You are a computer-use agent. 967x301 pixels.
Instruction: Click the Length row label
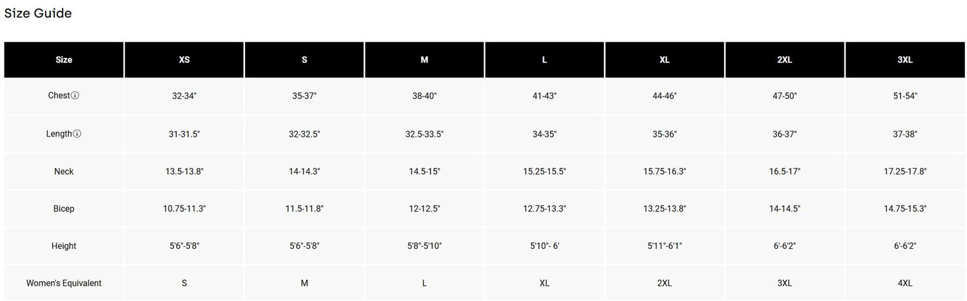pos(59,134)
